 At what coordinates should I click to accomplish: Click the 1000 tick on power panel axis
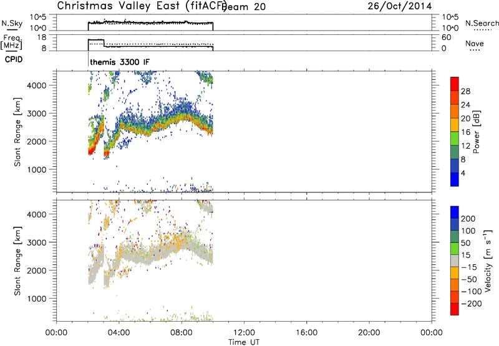[37, 169]
